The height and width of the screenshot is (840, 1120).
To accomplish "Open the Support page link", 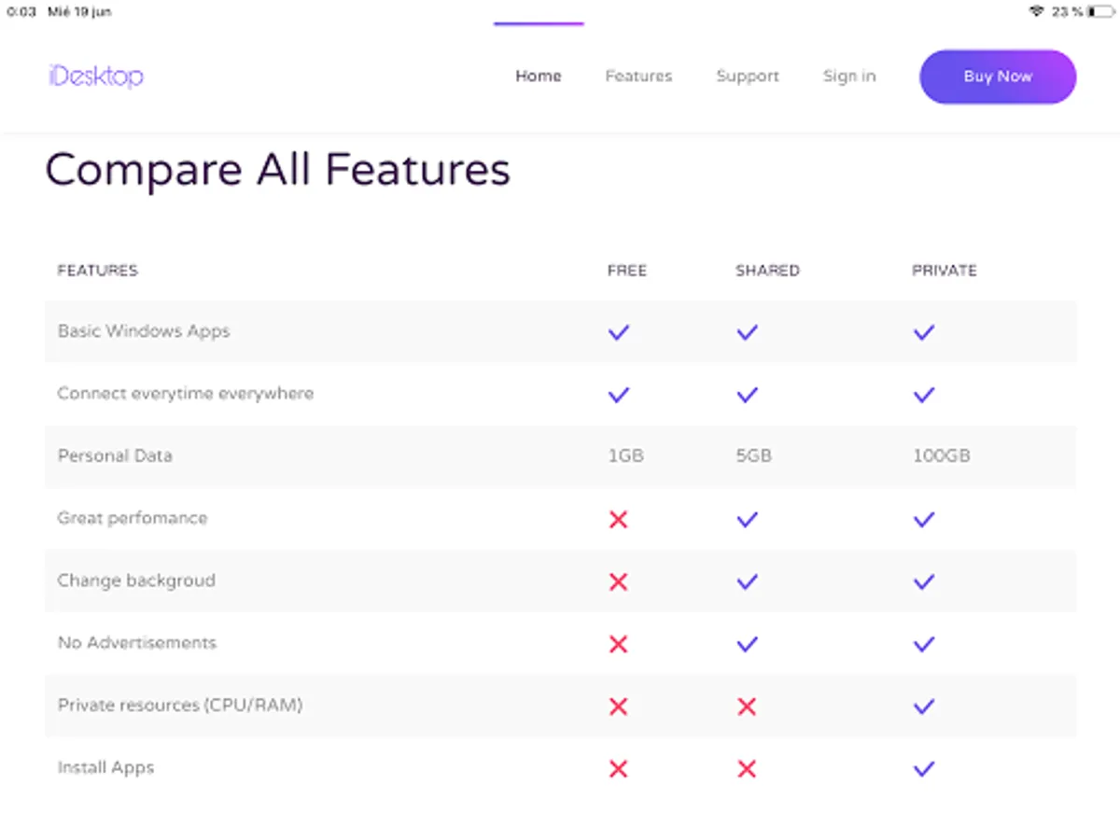I will click(x=748, y=76).
